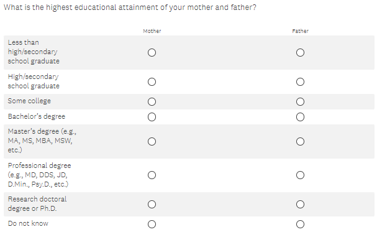Select Bachelor's degree for Father
The width and height of the screenshot is (377, 232).
click(x=300, y=117)
